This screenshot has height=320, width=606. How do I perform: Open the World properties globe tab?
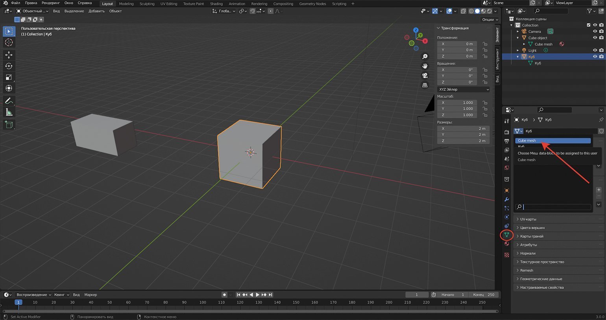click(507, 168)
